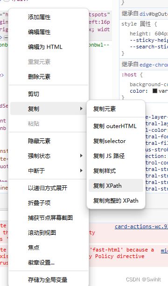Viewport: 168px width, 286px height.
Task: Click the highlighted 复制 XPath item
Action: [x=116, y=185]
